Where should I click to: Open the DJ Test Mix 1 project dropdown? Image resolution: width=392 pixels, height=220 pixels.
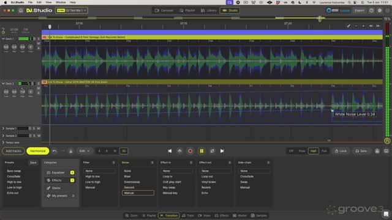click(x=72, y=10)
